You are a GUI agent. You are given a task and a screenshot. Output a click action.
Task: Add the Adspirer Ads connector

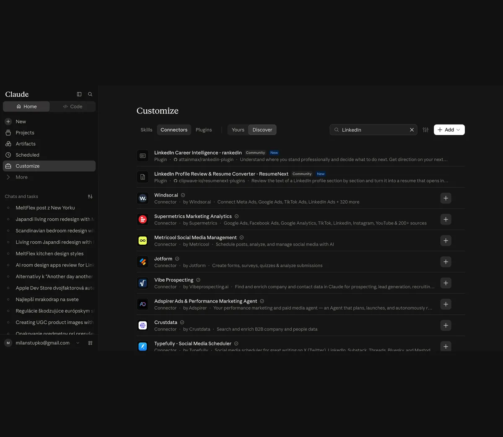pyautogui.click(x=446, y=304)
